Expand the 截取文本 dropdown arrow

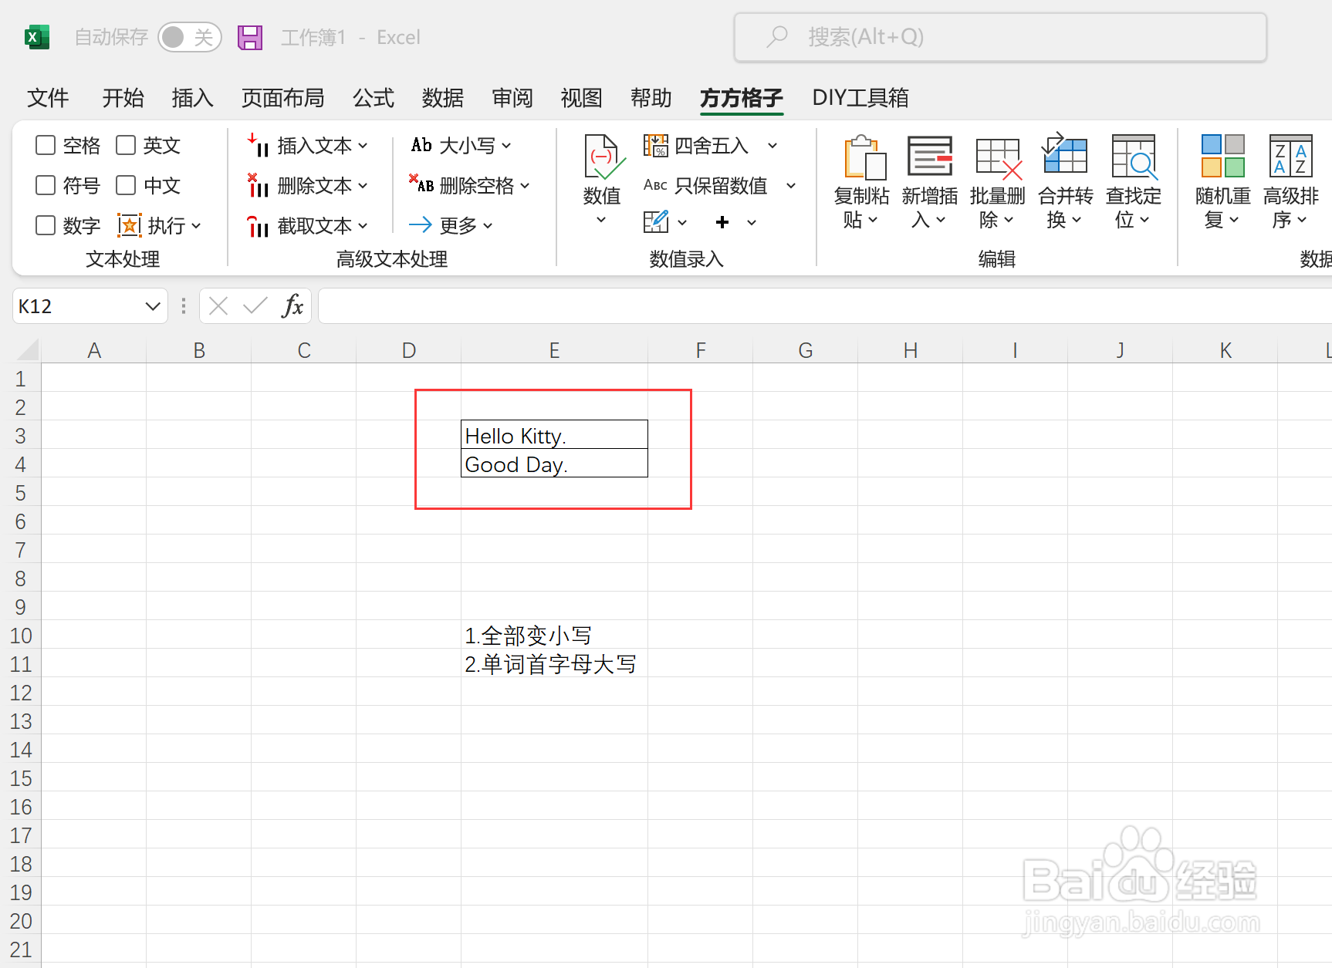pyautogui.click(x=363, y=225)
